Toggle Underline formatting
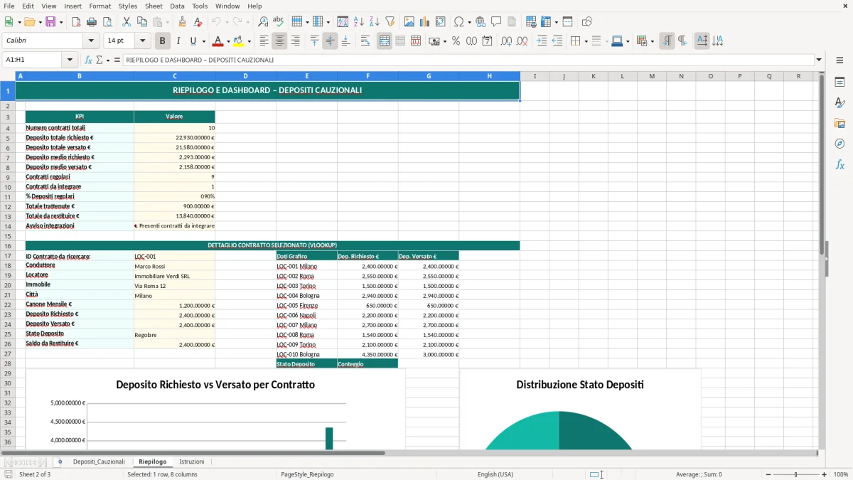The height and width of the screenshot is (480, 853). [193, 41]
